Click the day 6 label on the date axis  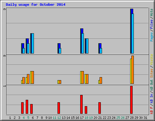[x=33, y=118]
